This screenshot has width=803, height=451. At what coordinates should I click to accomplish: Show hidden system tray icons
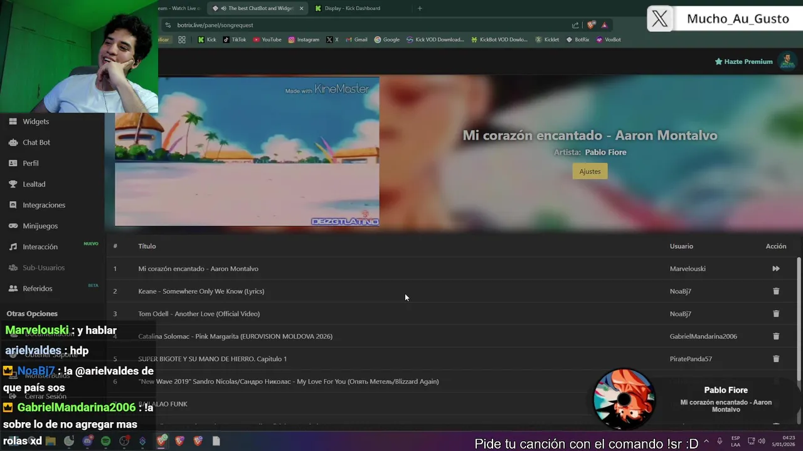[x=706, y=441]
